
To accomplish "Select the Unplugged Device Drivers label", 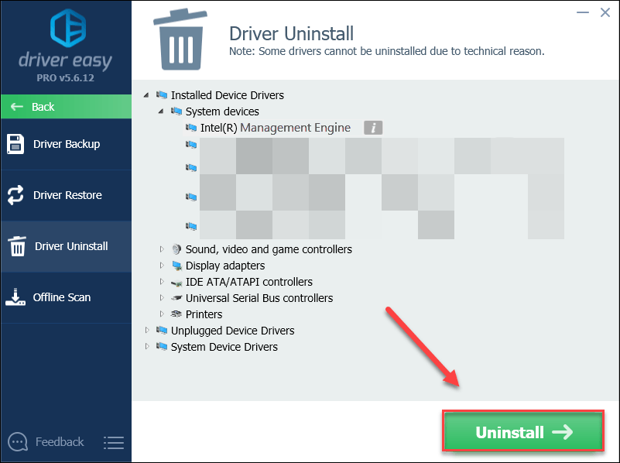I will (232, 331).
